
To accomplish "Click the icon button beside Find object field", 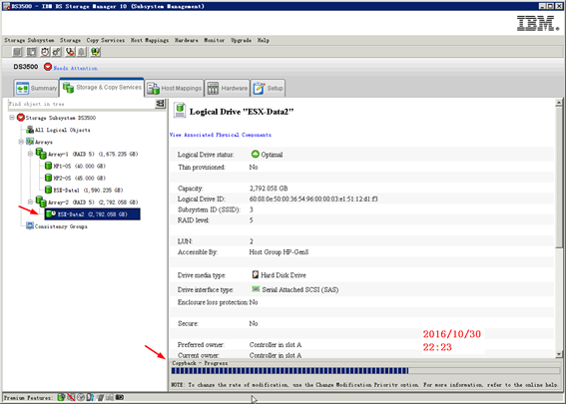I will click(x=160, y=104).
